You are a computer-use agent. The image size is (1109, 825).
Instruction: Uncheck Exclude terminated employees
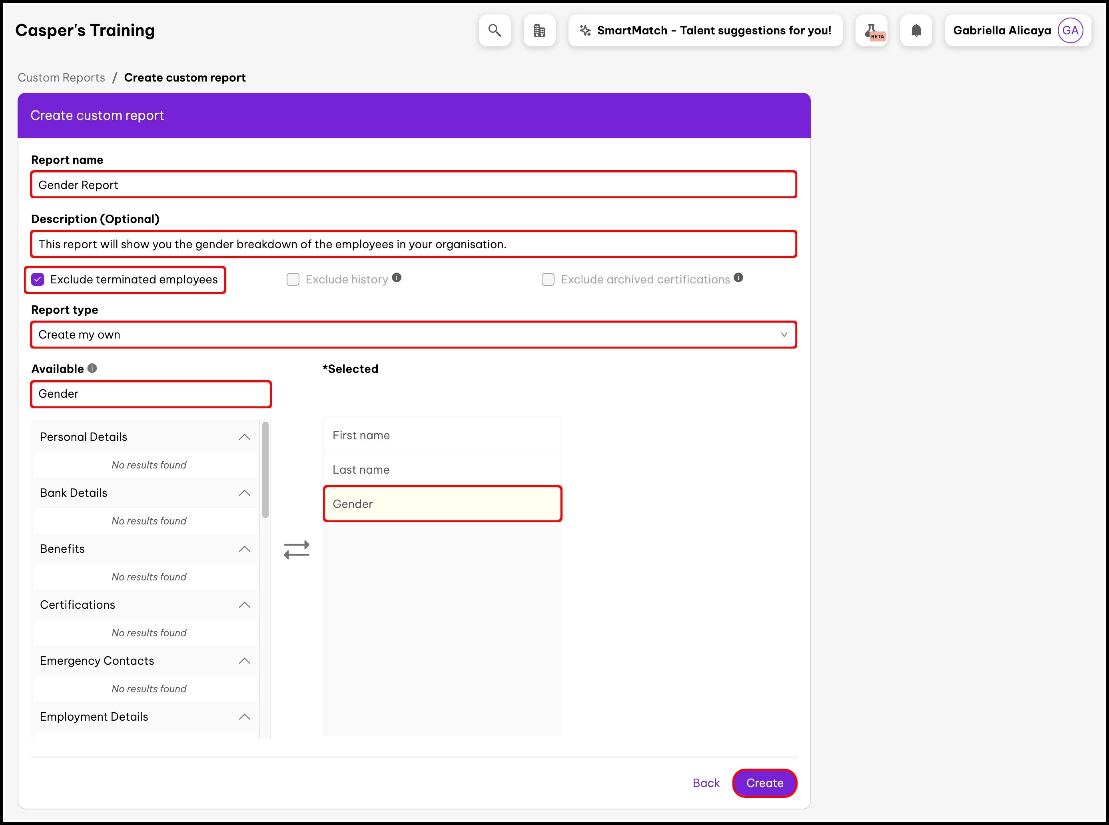(38, 279)
